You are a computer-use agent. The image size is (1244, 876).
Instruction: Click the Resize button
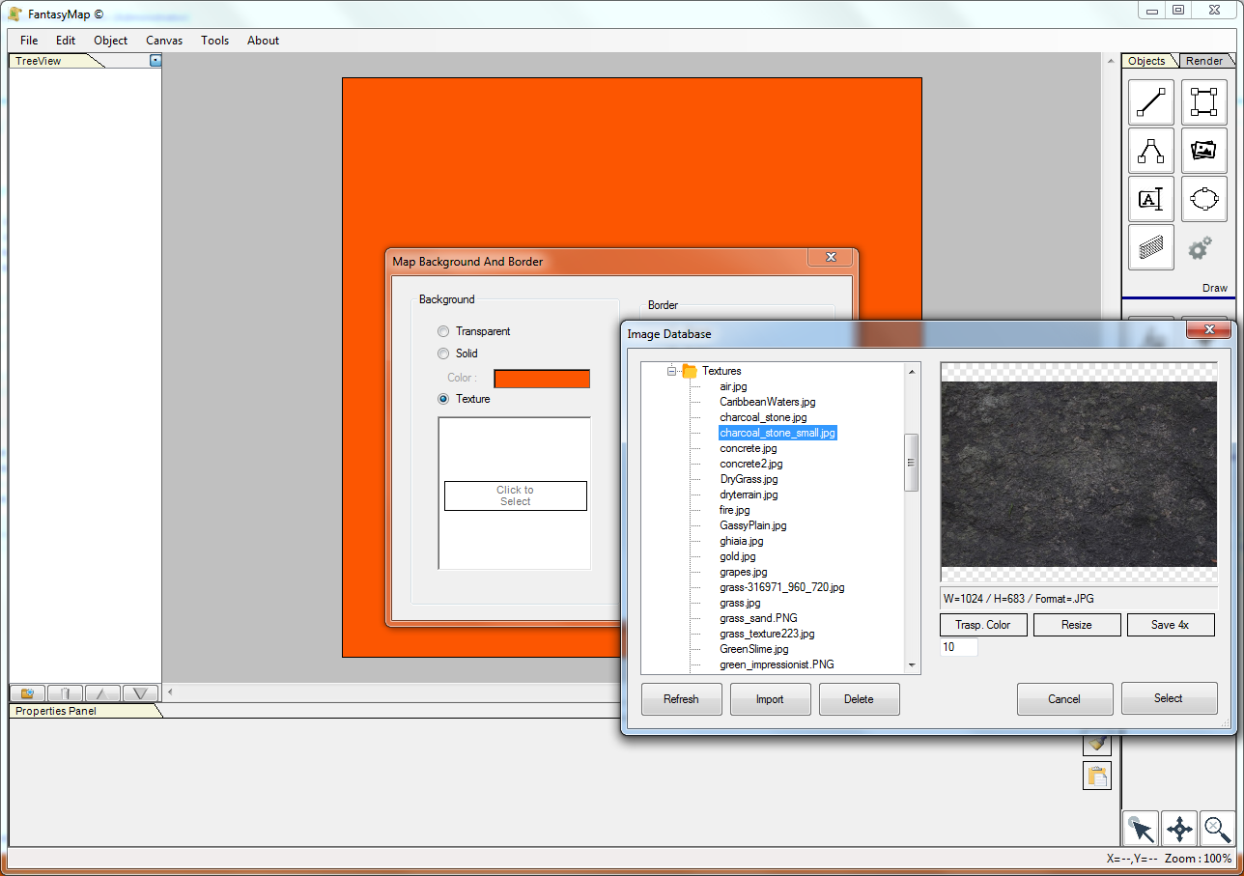1077,625
